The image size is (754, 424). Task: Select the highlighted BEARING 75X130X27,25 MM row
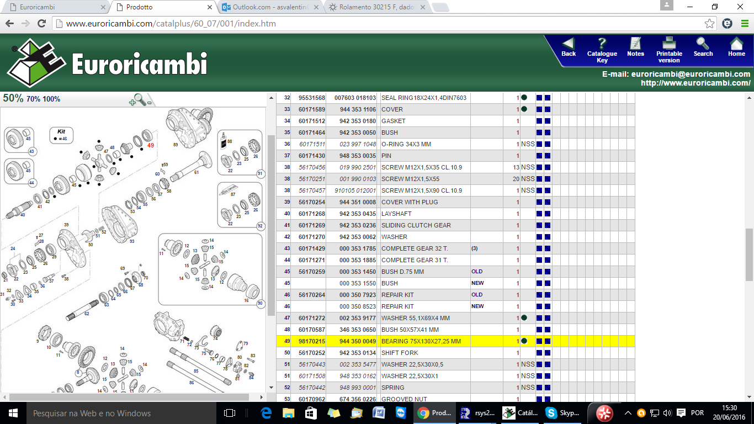(421, 341)
